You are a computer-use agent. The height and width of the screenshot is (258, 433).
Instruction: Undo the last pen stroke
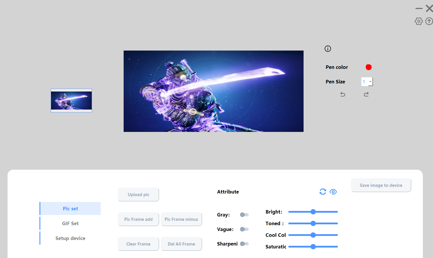[343, 94]
